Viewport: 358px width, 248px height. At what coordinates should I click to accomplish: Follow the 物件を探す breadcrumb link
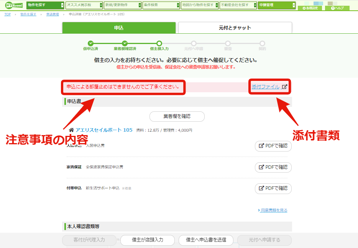[28, 14]
